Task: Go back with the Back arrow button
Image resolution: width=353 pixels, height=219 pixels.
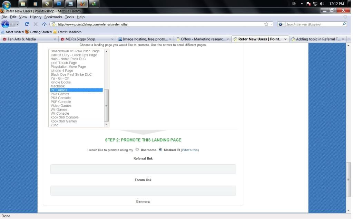Action: [x=6, y=24]
